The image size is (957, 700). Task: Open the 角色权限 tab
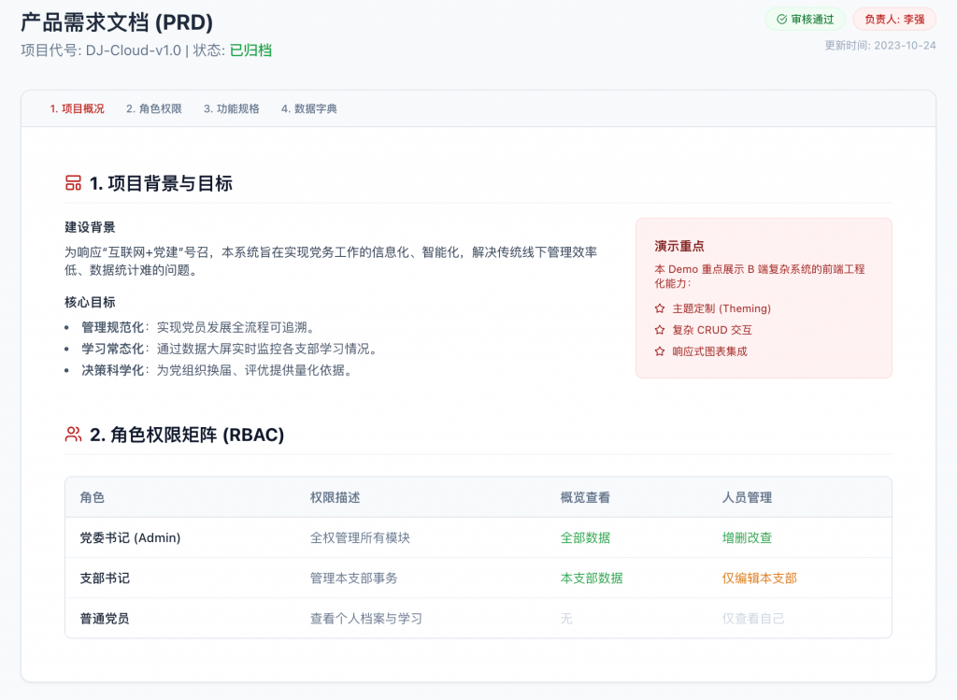point(154,108)
